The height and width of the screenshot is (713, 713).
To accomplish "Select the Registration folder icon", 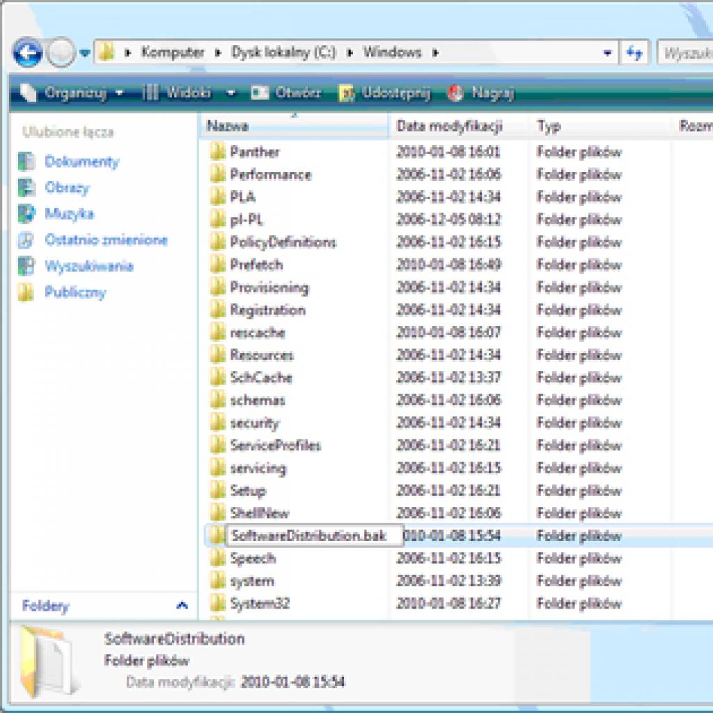I will 218,310.
